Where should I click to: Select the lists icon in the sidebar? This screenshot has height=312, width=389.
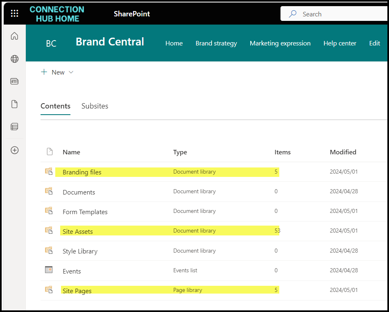pos(14,127)
